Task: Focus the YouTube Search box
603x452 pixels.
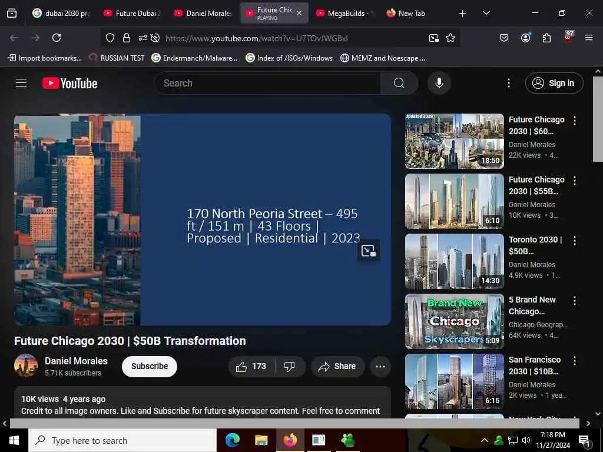Action: pos(267,83)
